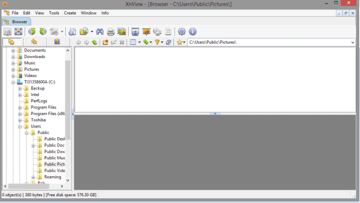Select the Music folder in tree
The width and height of the screenshot is (360, 203).
[x=30, y=63]
